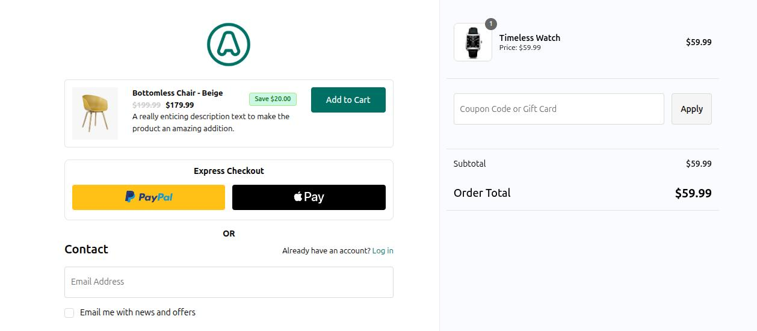Add the Bottomless Chair to cart
Viewport: 757px width, 331px height.
point(348,100)
